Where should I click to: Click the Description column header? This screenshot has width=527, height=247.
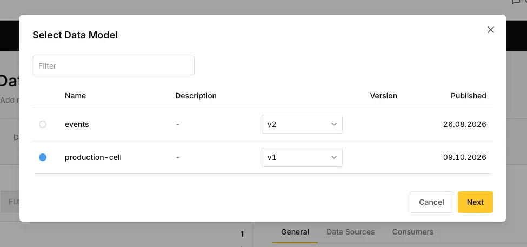tap(196, 96)
